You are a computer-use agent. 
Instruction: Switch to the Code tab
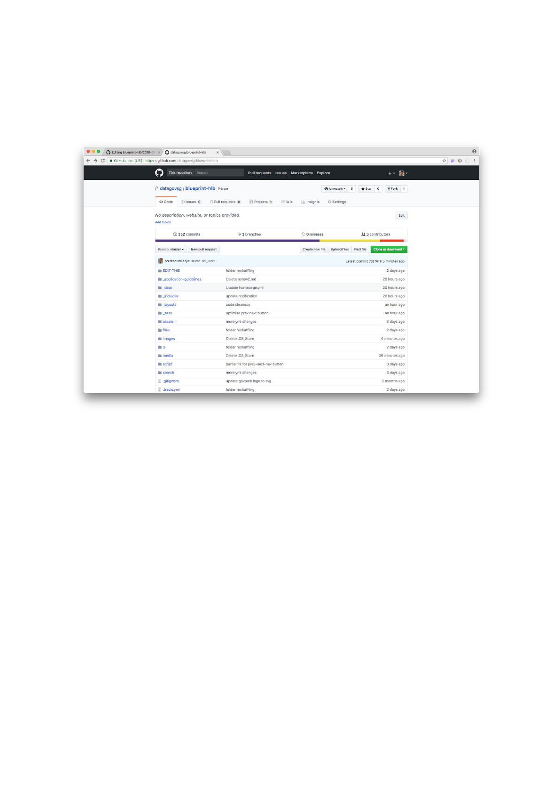[166, 202]
